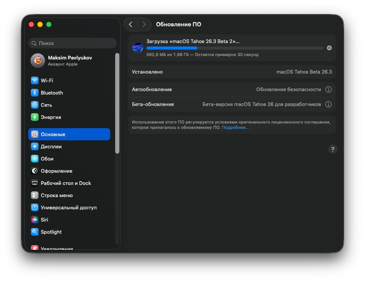Click the help question mark button
Viewport: 365px width, 281px height.
coord(333,149)
